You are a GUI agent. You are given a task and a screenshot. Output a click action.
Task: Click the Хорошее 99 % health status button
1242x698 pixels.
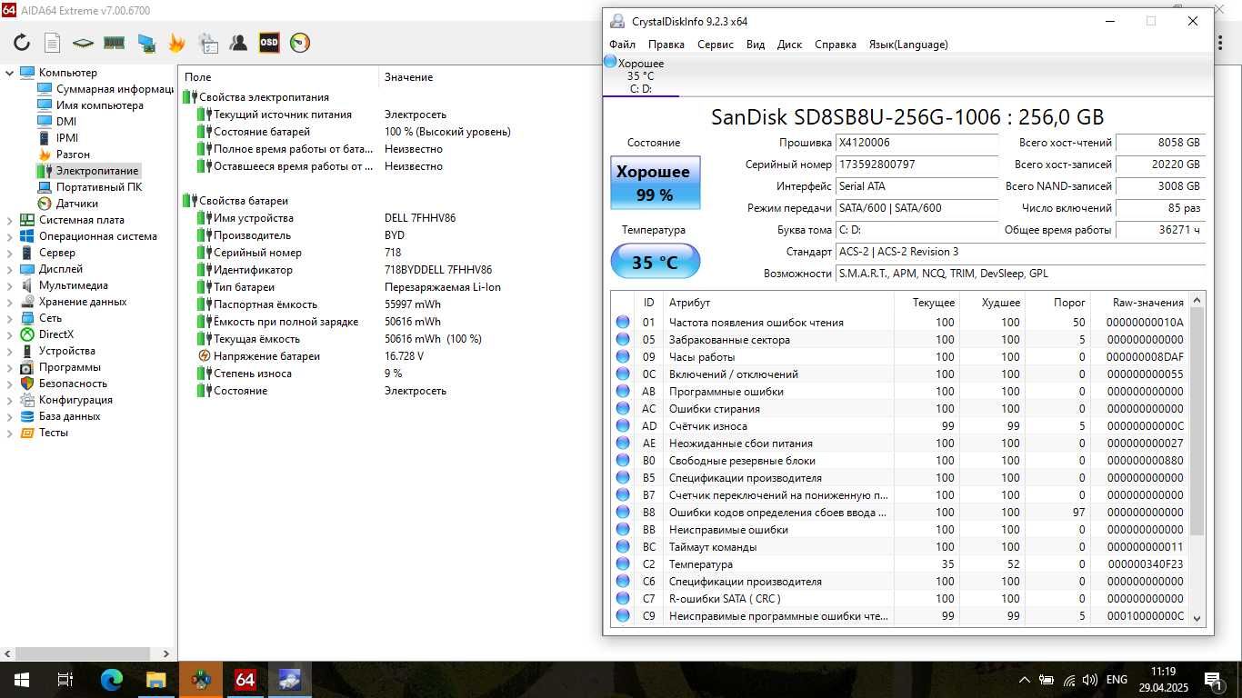[x=655, y=183]
